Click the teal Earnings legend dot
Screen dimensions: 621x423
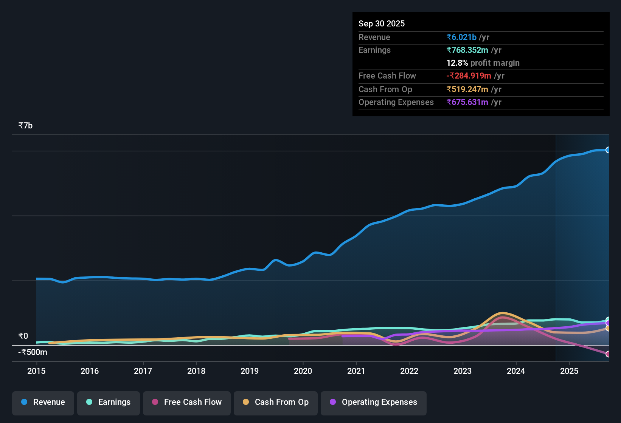point(89,402)
